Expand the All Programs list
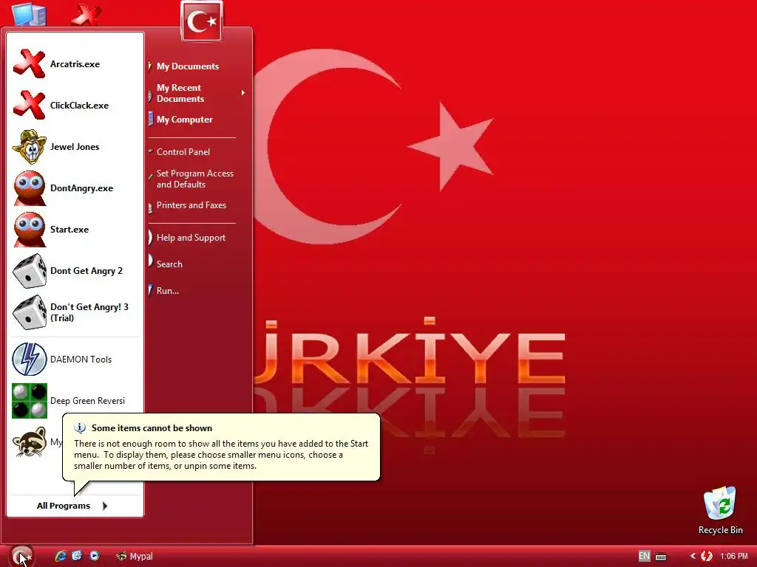Viewport: 757px width, 567px height. (72, 506)
